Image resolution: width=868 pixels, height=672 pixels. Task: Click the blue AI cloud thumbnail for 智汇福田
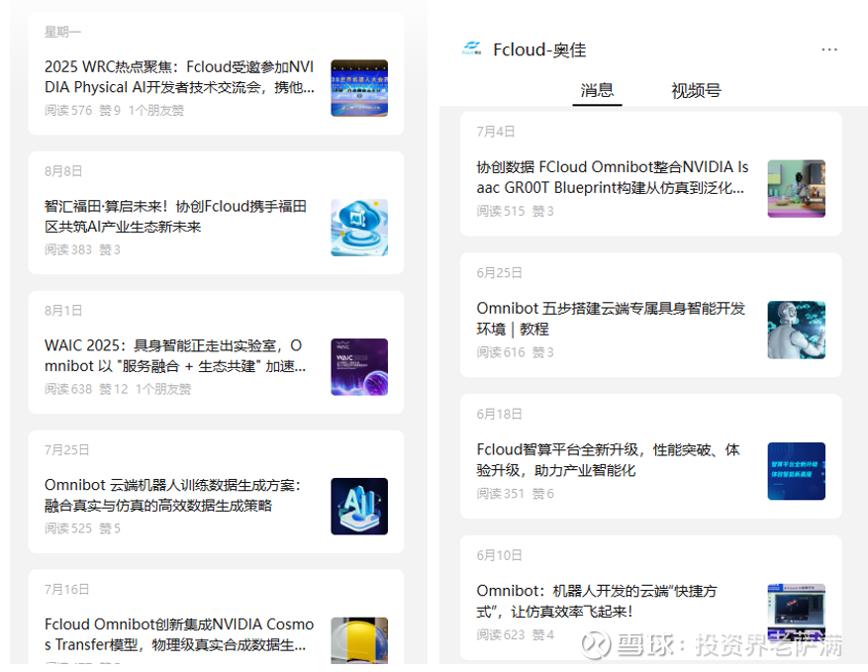tap(359, 228)
